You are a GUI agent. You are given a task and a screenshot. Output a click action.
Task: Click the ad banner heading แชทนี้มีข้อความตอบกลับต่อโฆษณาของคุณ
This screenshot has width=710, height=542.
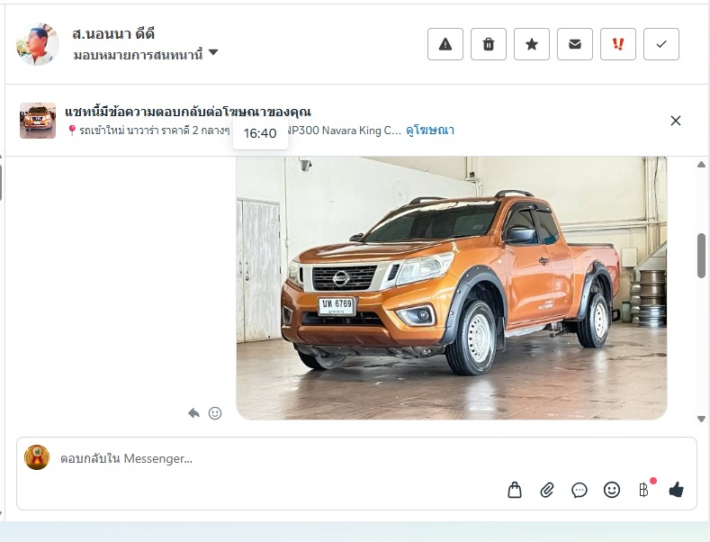pyautogui.click(x=188, y=112)
